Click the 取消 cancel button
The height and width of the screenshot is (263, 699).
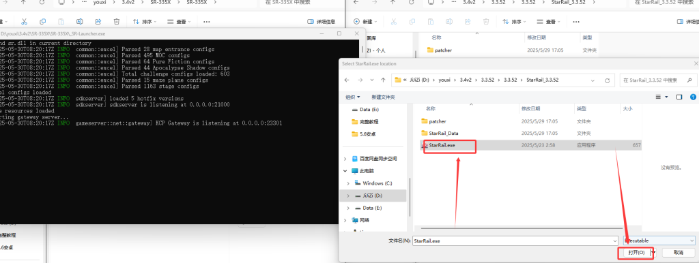[678, 252]
